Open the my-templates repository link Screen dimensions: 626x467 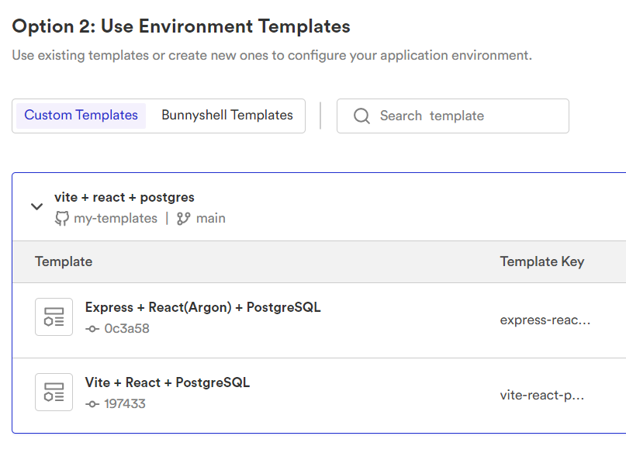pos(116,219)
